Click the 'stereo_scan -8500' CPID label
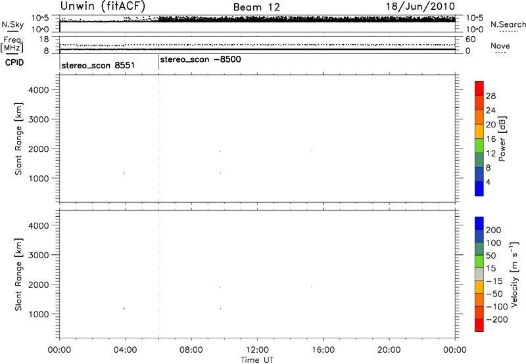526x364 pixels. (x=201, y=60)
